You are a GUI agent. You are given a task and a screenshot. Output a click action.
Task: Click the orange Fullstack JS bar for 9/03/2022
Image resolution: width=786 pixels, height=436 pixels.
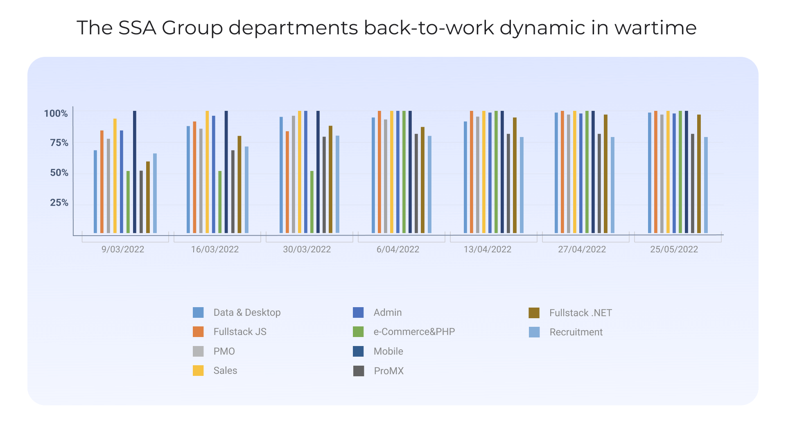coord(102,182)
